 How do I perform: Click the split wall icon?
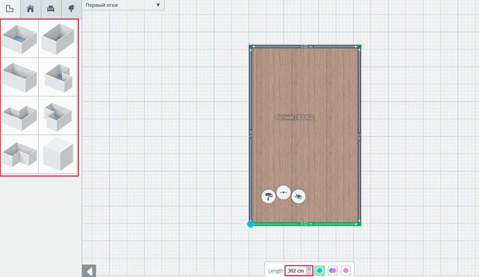[283, 193]
